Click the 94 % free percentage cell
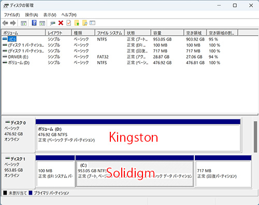259x205 pixels. coord(213,57)
